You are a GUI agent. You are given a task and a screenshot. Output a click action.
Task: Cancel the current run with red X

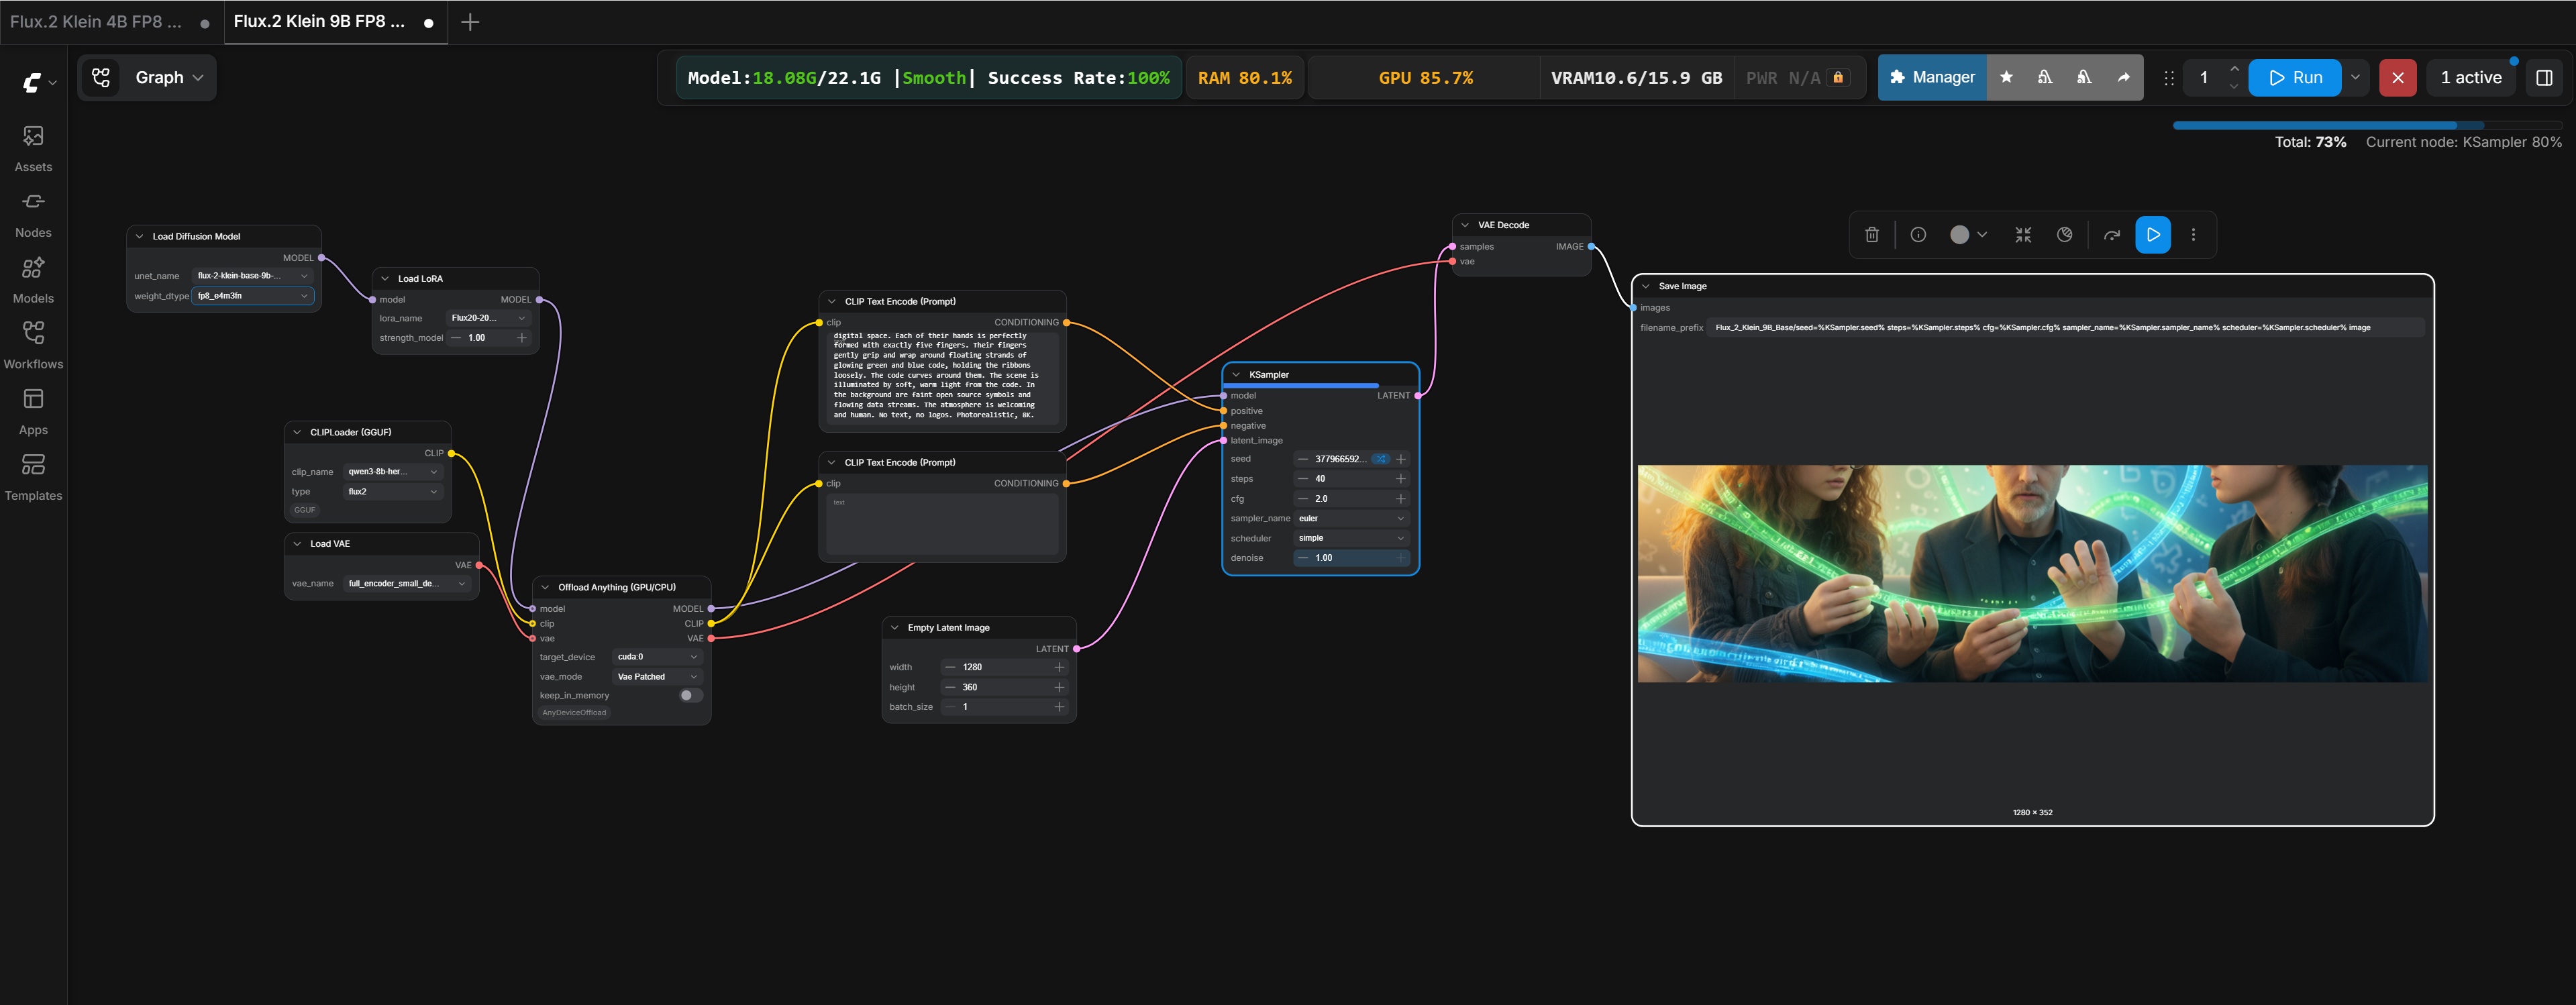coord(2397,78)
